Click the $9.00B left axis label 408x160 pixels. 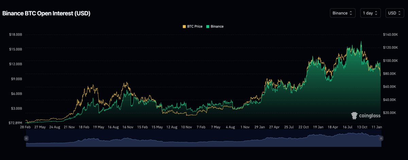point(16,79)
